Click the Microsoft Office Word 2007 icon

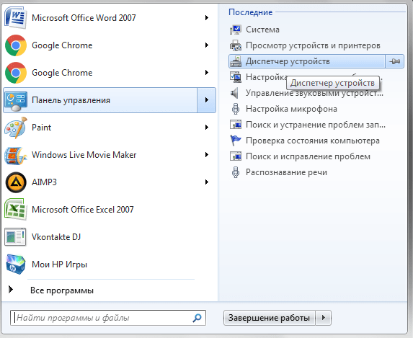16,17
